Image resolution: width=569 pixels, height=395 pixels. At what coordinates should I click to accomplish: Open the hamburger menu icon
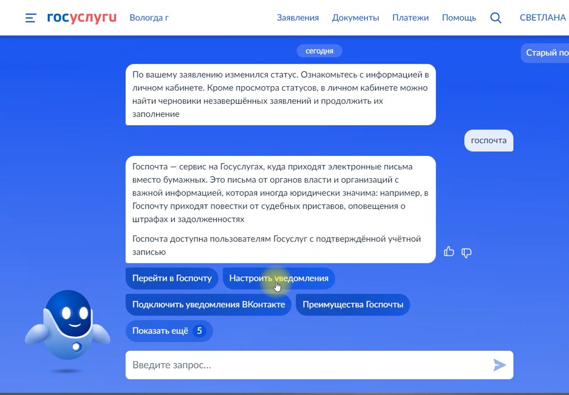point(31,18)
